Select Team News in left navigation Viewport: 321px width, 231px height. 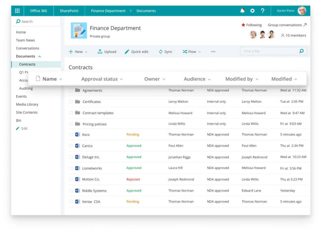[25, 40]
